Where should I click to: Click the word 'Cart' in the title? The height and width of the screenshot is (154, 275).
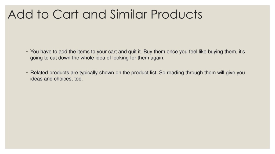coord(66,14)
